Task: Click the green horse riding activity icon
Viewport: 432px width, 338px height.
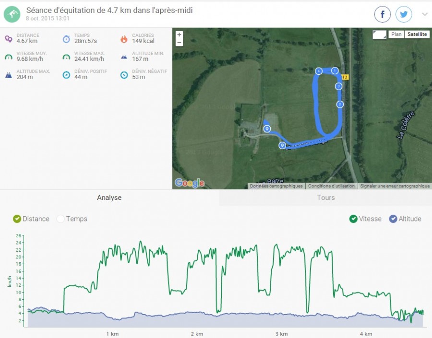Action: click(12, 14)
